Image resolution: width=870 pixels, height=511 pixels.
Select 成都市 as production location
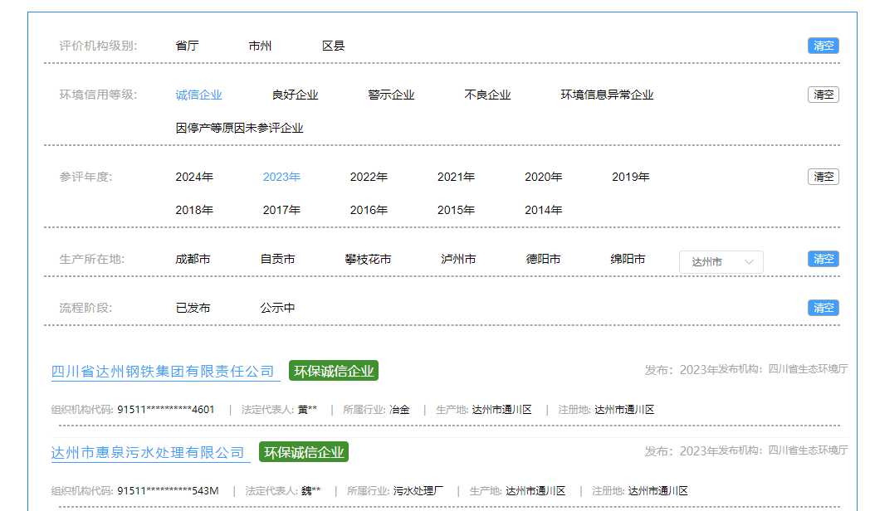[x=193, y=258]
